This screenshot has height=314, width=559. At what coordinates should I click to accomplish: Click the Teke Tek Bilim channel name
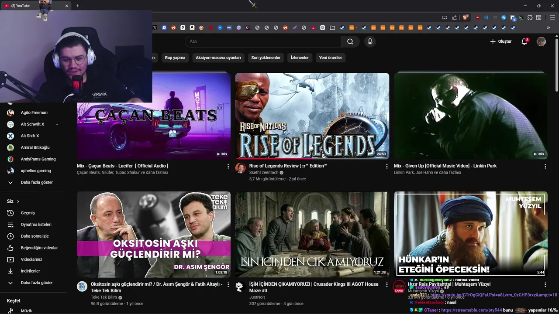tap(104, 297)
